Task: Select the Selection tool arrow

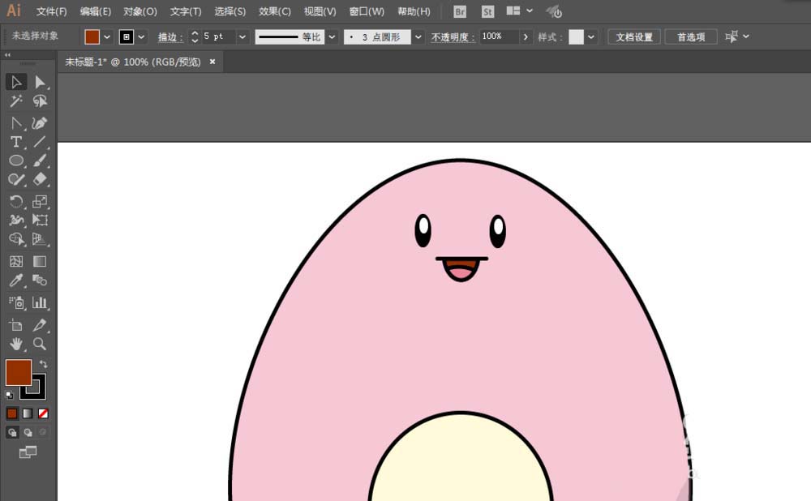Action: coord(16,82)
